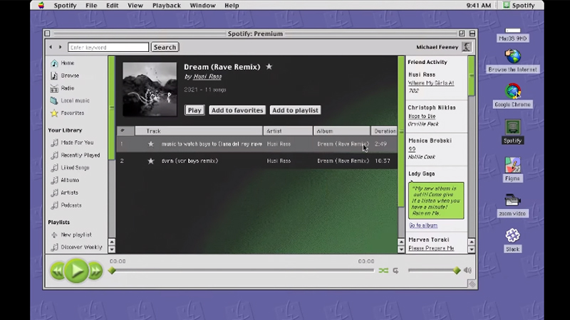Open Made For You library item

72,143
